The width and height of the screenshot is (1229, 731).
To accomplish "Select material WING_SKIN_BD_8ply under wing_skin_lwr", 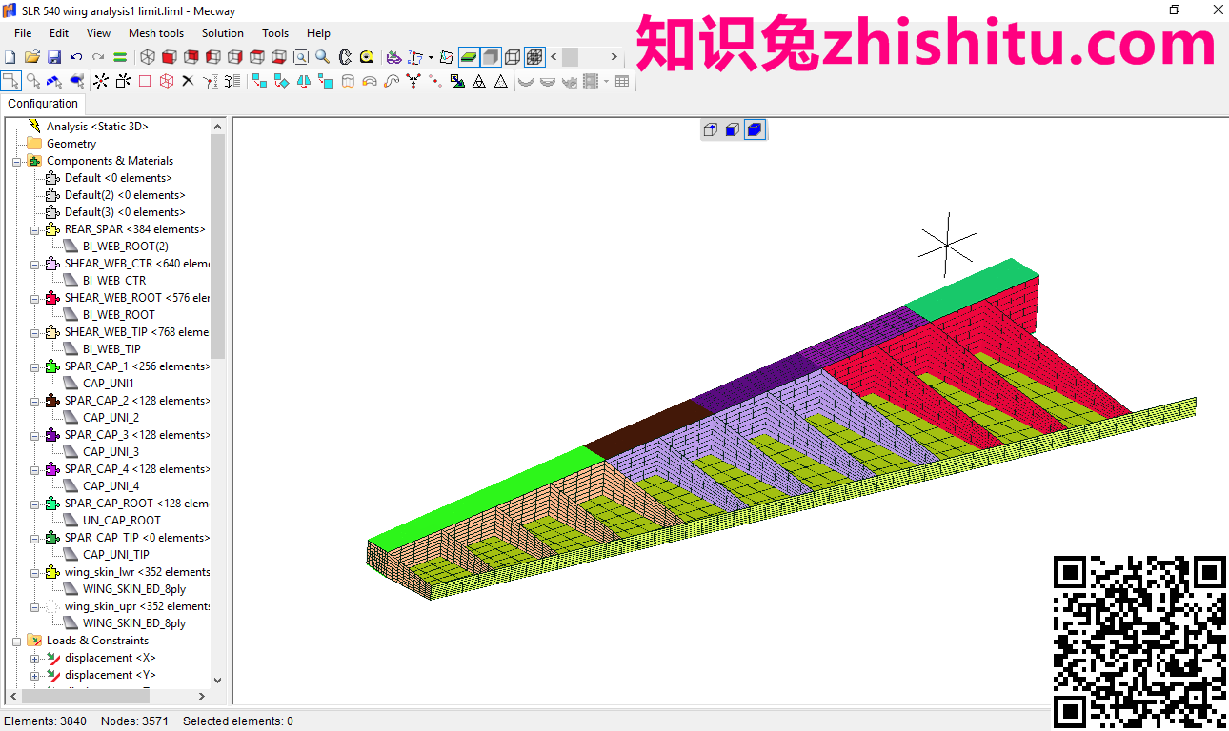I will coord(134,589).
